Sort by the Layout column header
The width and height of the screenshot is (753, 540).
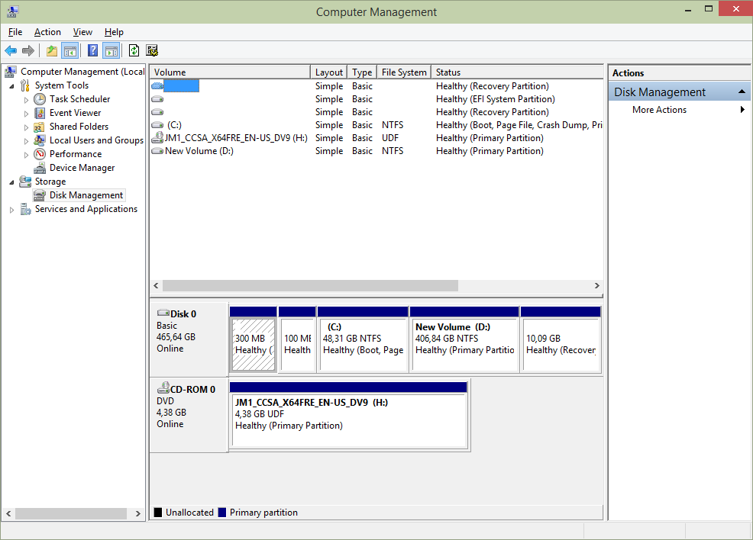pyautogui.click(x=329, y=72)
